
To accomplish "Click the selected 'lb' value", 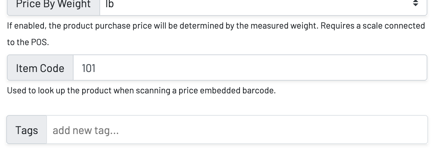I will click(x=109, y=4).
